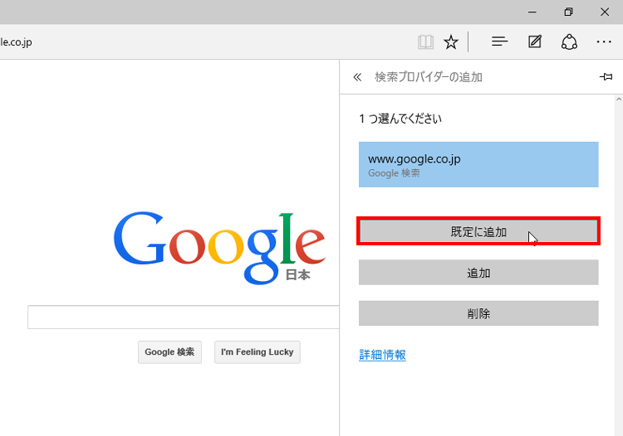Image resolution: width=623 pixels, height=436 pixels.
Task: Open Reading view book icon
Action: coord(425,41)
